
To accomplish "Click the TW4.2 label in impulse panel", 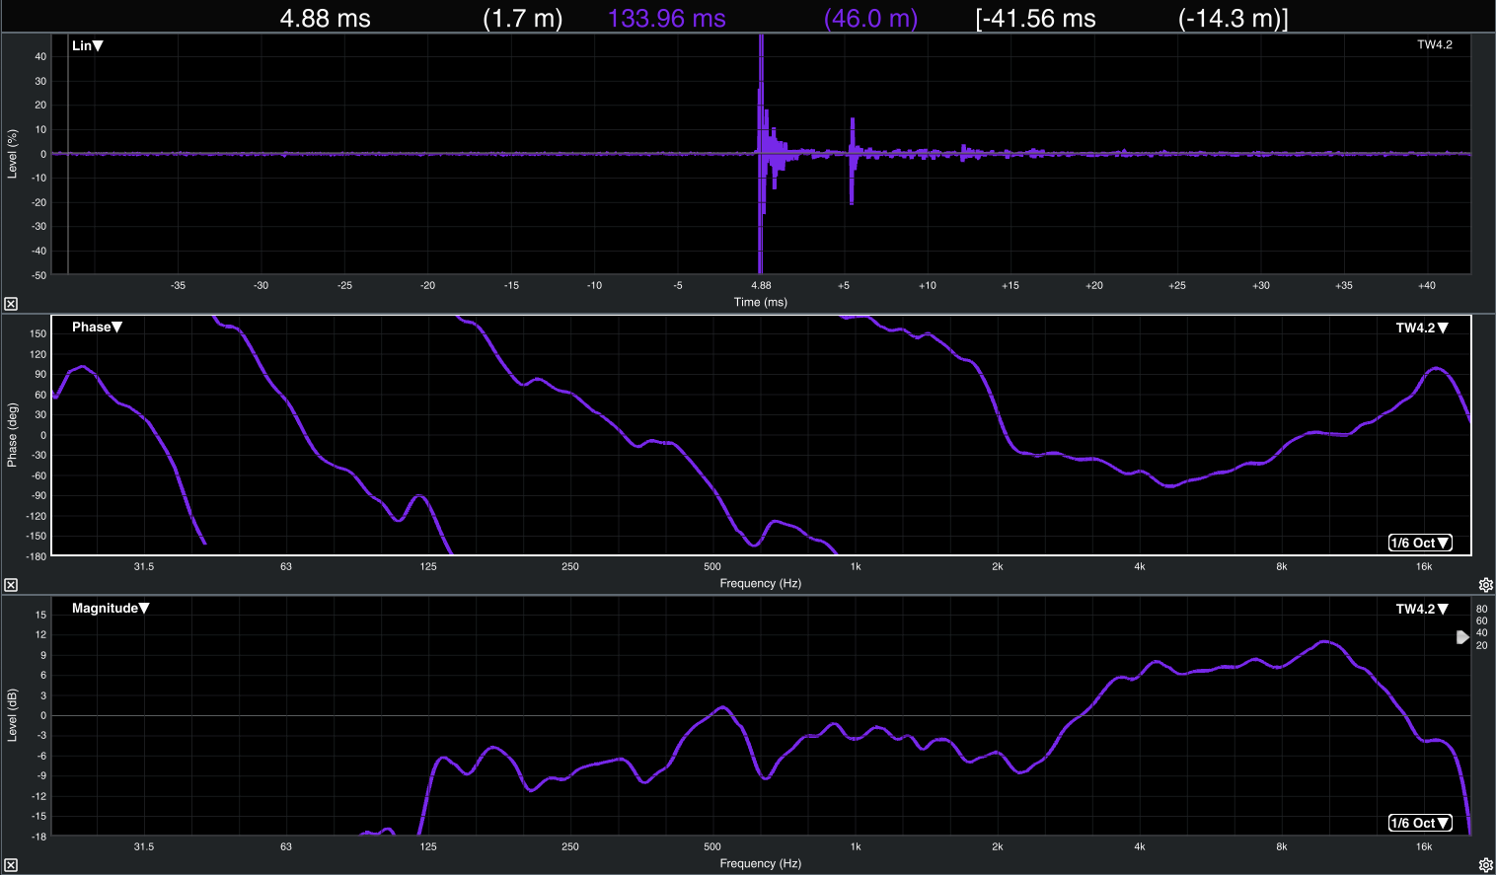I will [x=1434, y=44].
